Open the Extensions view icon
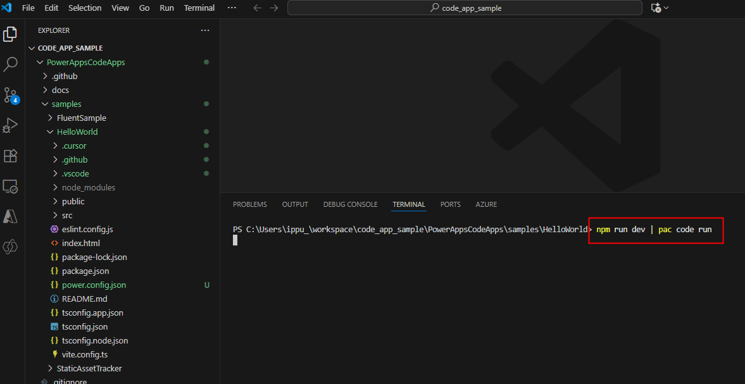 (10, 156)
